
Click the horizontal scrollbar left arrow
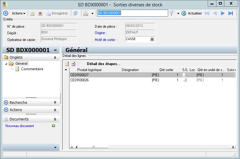coord(76,147)
